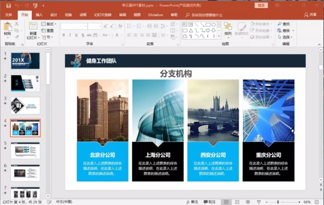Viewport: 324px width, 205px height.
Task: Clear all text formatting
Action: pos(120,27)
